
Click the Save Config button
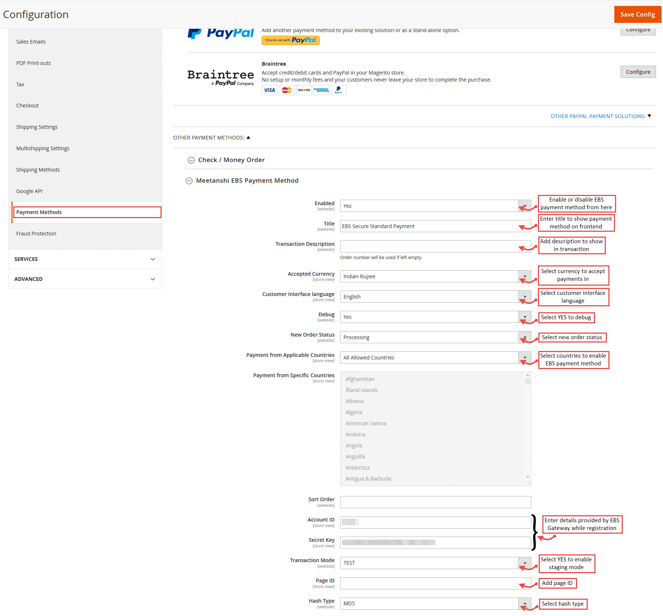click(x=638, y=14)
